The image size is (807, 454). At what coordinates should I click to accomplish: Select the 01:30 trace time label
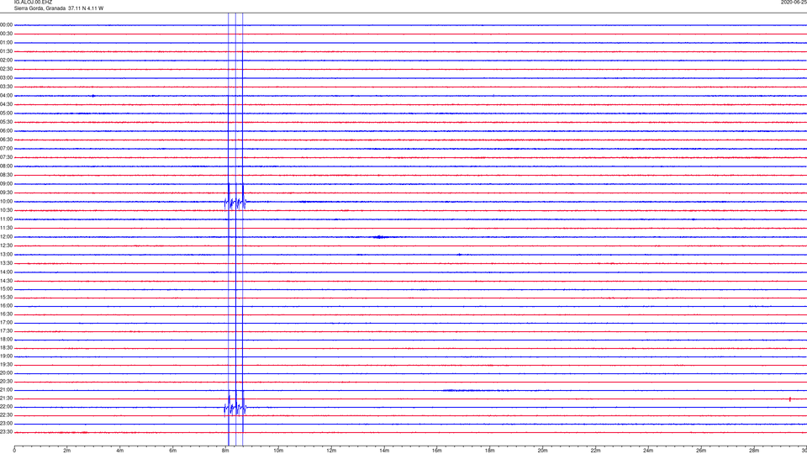[x=6, y=51]
